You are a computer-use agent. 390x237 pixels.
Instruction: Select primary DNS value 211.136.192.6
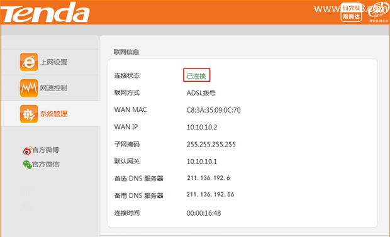(x=208, y=178)
